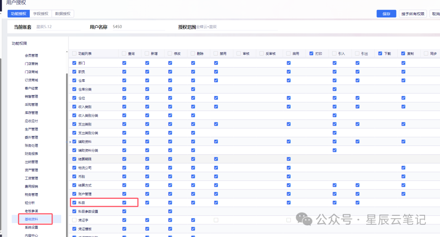Image resolution: width=440 pixels, height=237 pixels.
Task: Click the 保存 button
Action: pyautogui.click(x=386, y=14)
